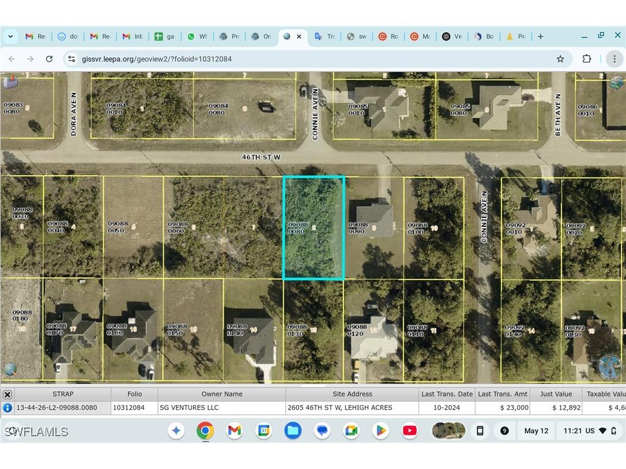Click the SWFLAMLS watermark text
This screenshot has height=469, width=626.
tap(36, 431)
